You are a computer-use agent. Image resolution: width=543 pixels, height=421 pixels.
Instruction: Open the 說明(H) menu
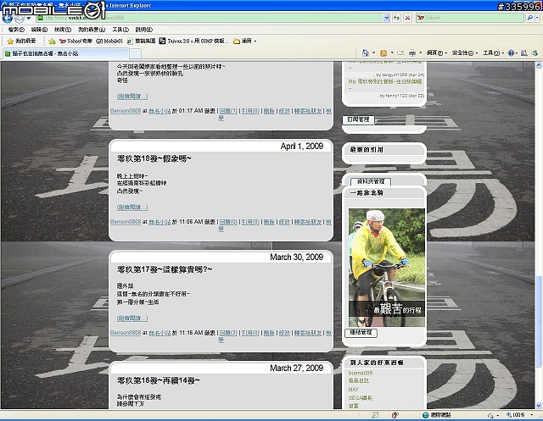point(143,30)
